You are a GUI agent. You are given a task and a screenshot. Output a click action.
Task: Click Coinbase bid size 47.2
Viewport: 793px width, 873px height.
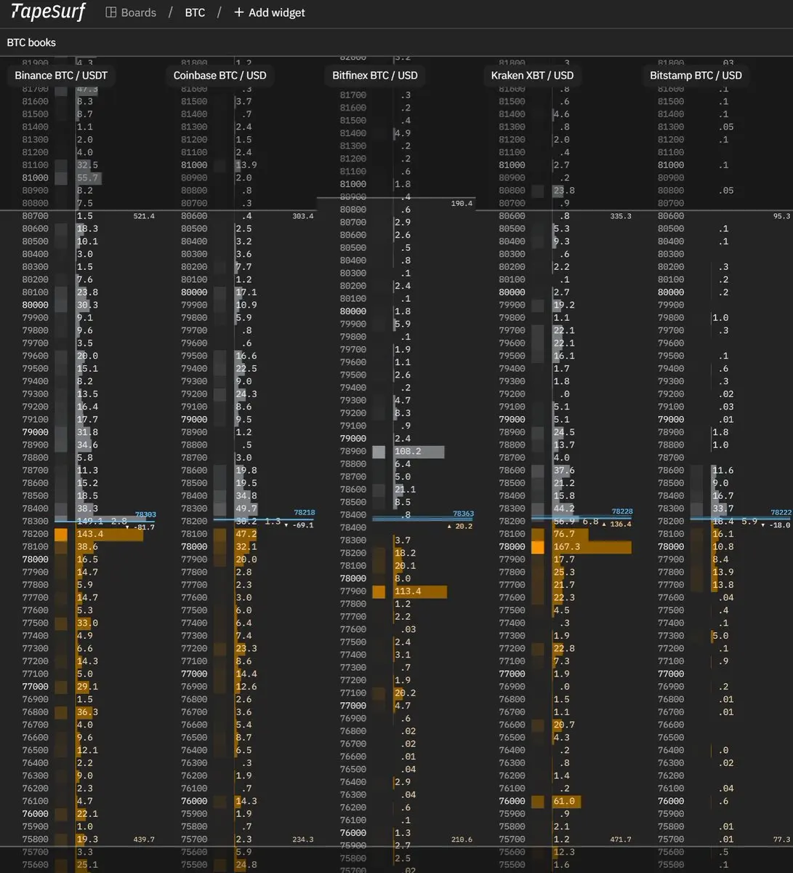coord(246,534)
